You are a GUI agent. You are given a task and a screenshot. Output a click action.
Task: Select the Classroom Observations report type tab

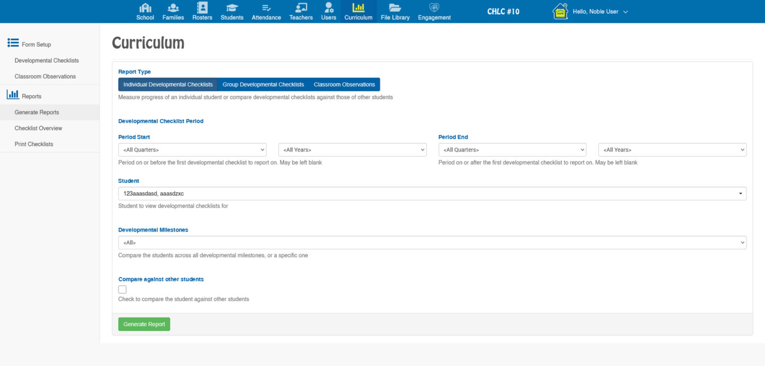tap(344, 84)
